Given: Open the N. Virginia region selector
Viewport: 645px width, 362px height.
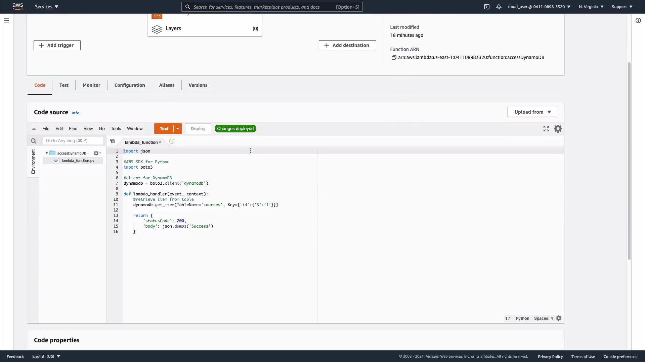Looking at the screenshot, I should [x=591, y=7].
